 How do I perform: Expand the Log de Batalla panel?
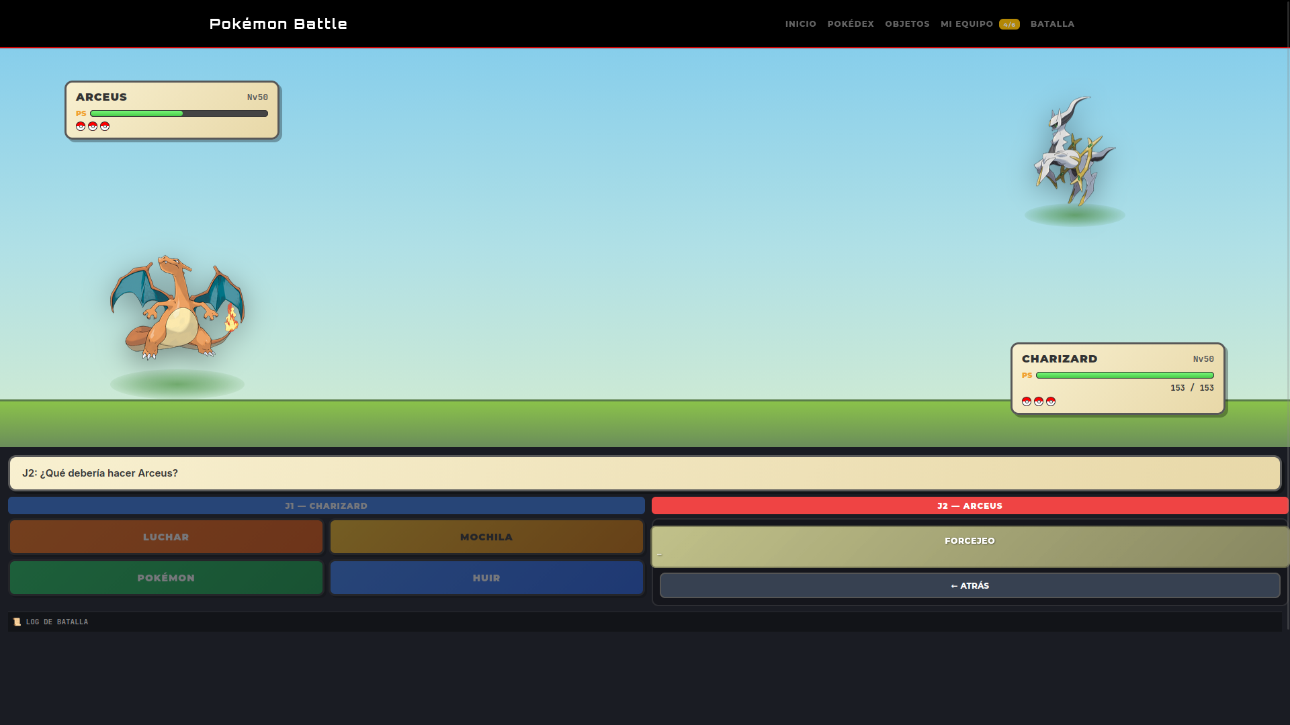[645, 622]
